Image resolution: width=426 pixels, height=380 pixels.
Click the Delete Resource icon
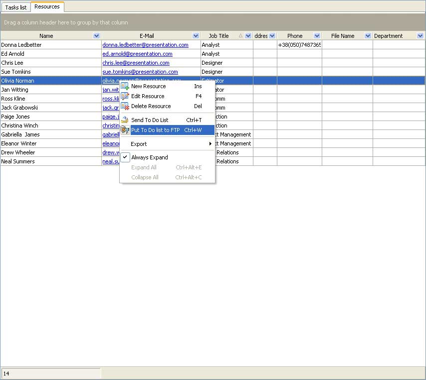pyautogui.click(x=125, y=106)
